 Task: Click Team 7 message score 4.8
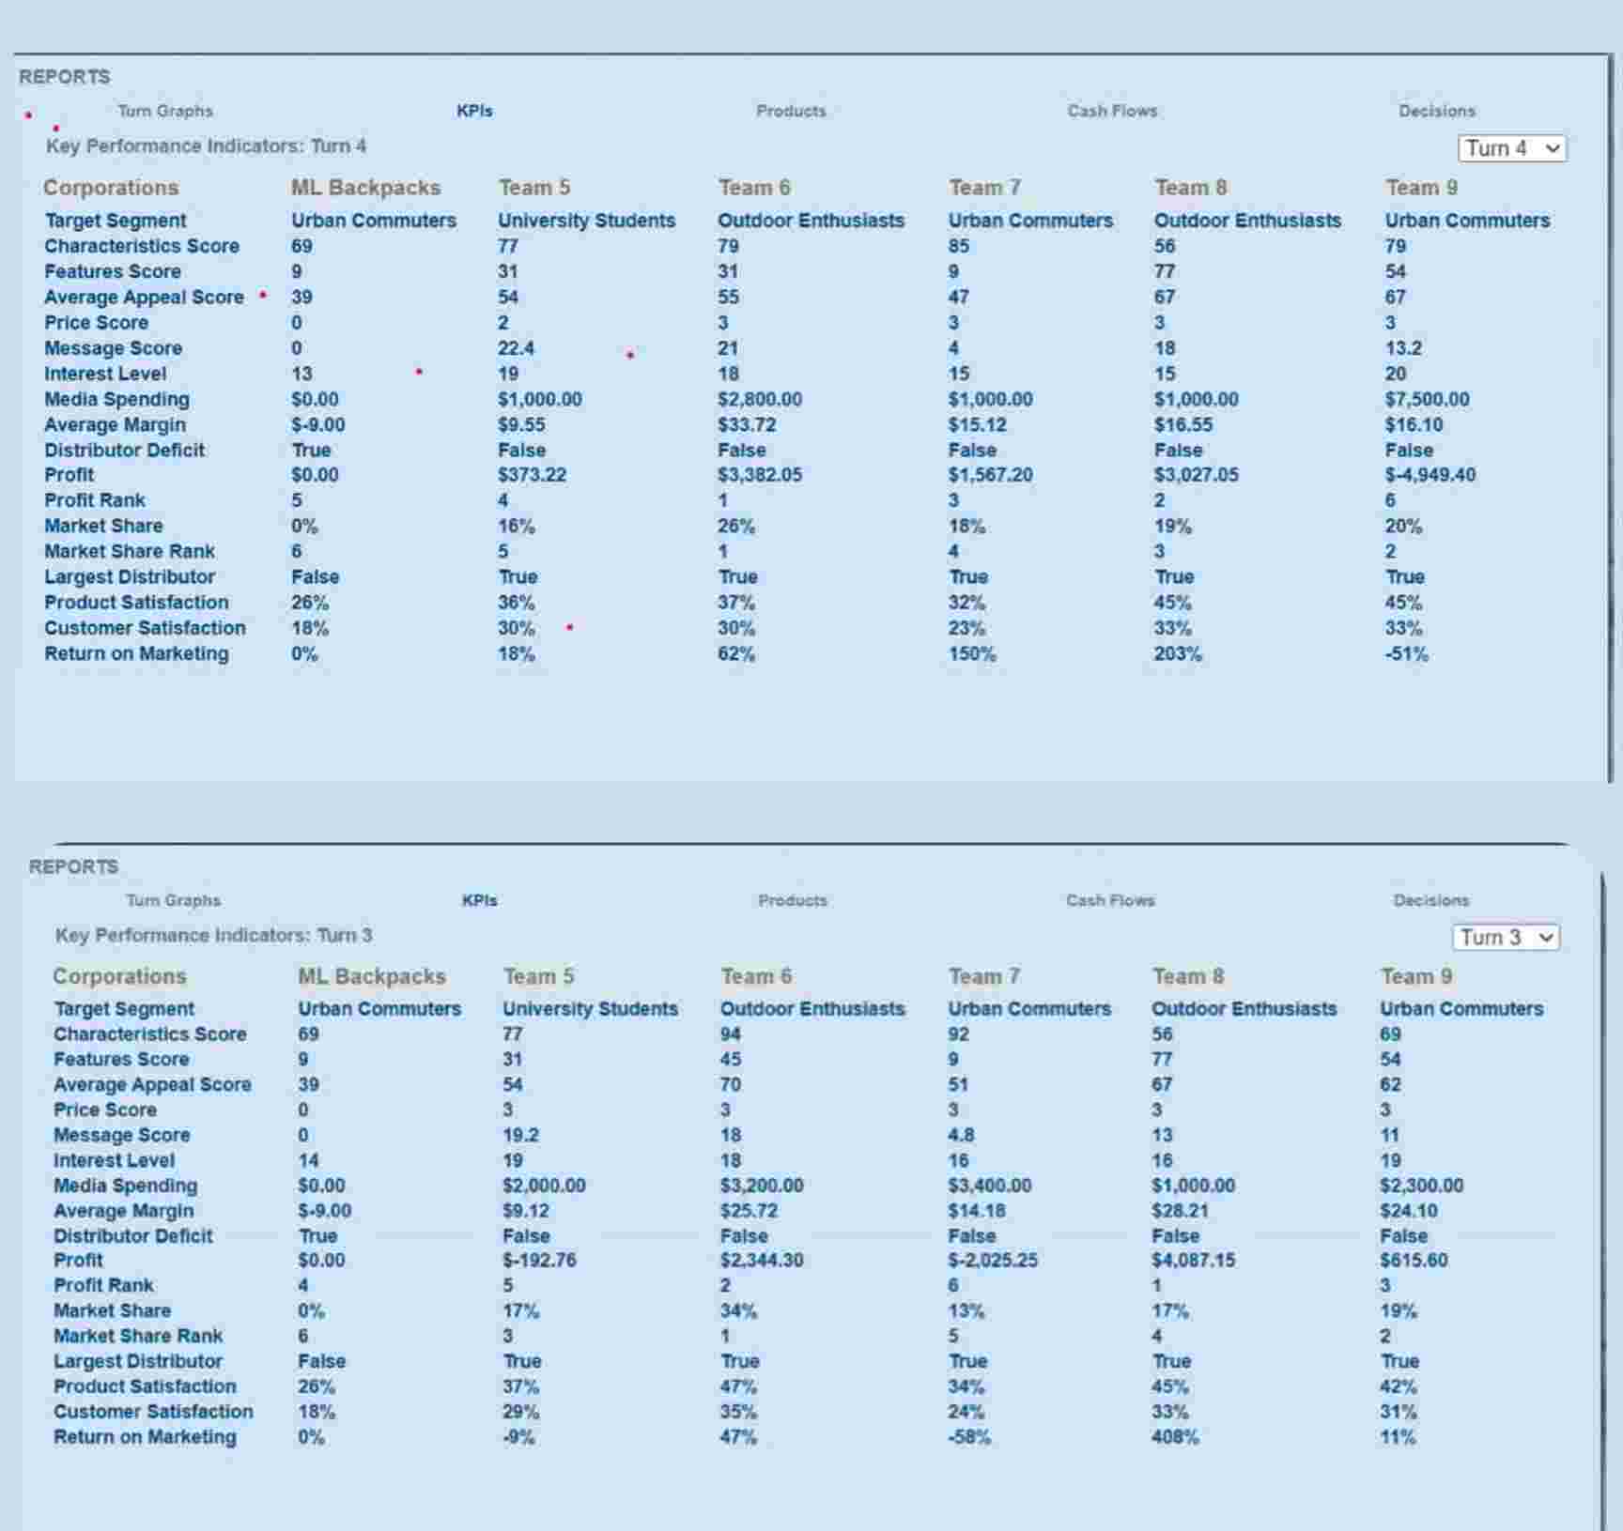pyautogui.click(x=961, y=1135)
